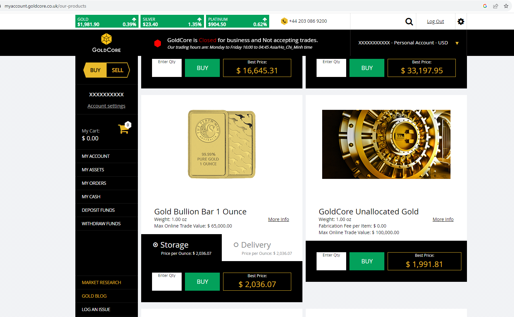
Task: Click BUY next to $16,645.31 price
Action: (202, 68)
